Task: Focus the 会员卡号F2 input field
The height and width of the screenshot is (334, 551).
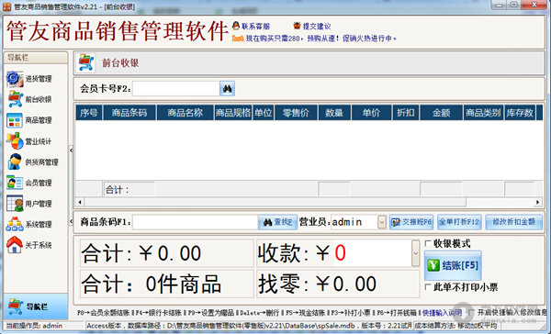Action: [176, 88]
